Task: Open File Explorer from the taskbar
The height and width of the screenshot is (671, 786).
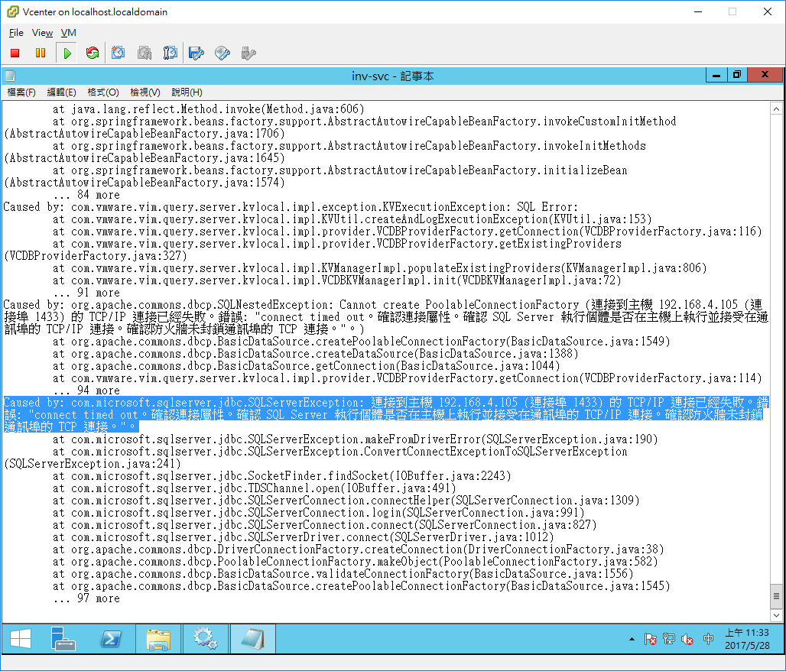Action: coord(158,639)
